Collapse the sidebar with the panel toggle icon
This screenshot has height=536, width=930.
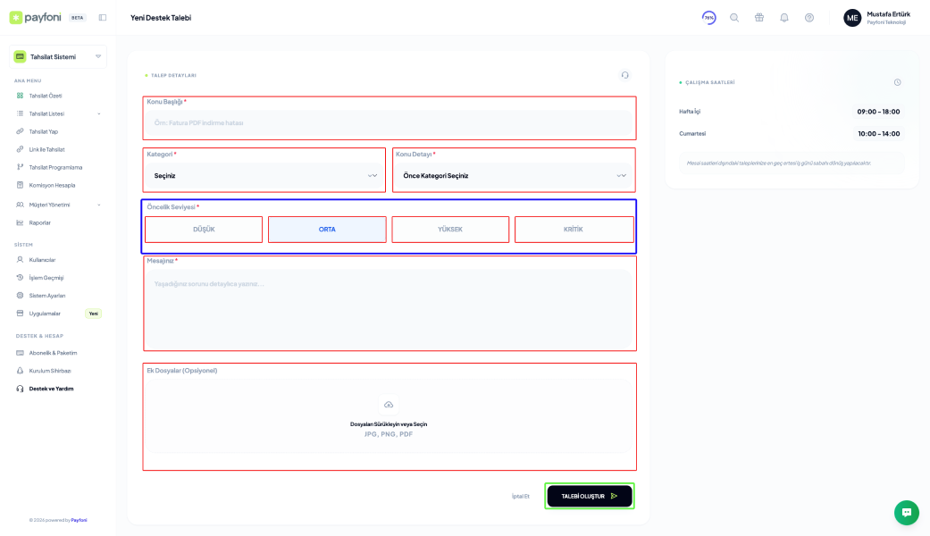point(103,18)
